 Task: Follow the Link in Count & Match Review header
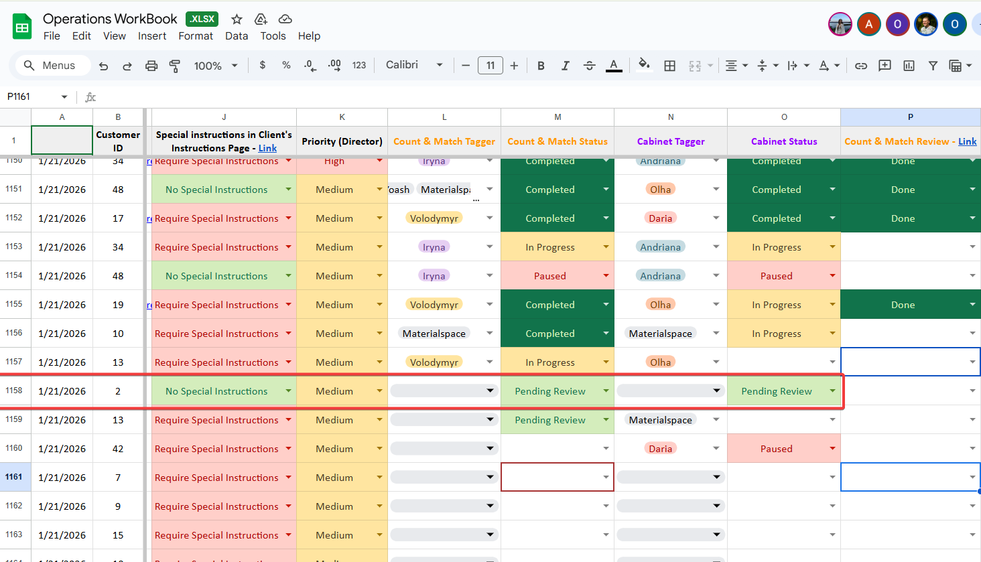point(967,141)
